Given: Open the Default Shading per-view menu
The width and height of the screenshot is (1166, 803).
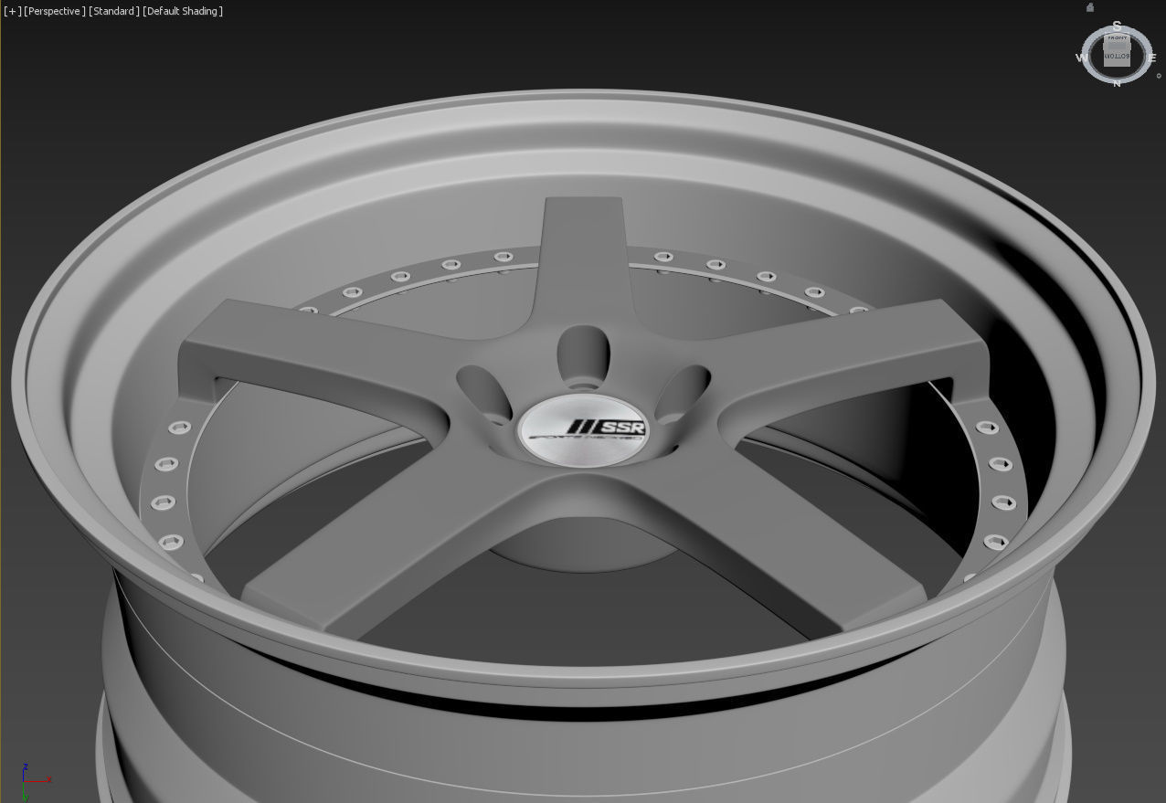Looking at the screenshot, I should (183, 11).
